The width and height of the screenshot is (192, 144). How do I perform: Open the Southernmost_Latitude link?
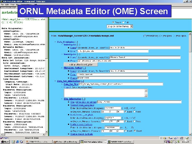(x=82, y=134)
